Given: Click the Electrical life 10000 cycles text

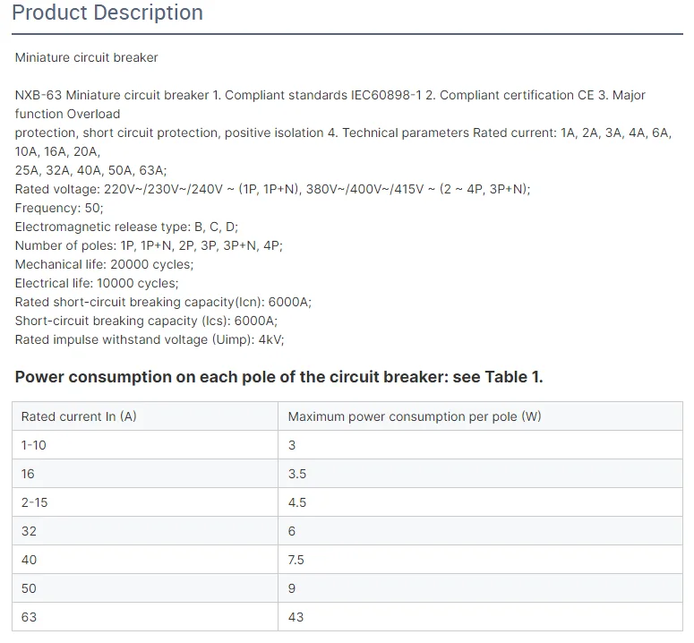Looking at the screenshot, I should [x=97, y=283].
